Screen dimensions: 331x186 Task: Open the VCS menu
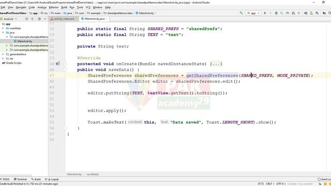click(x=88, y=7)
